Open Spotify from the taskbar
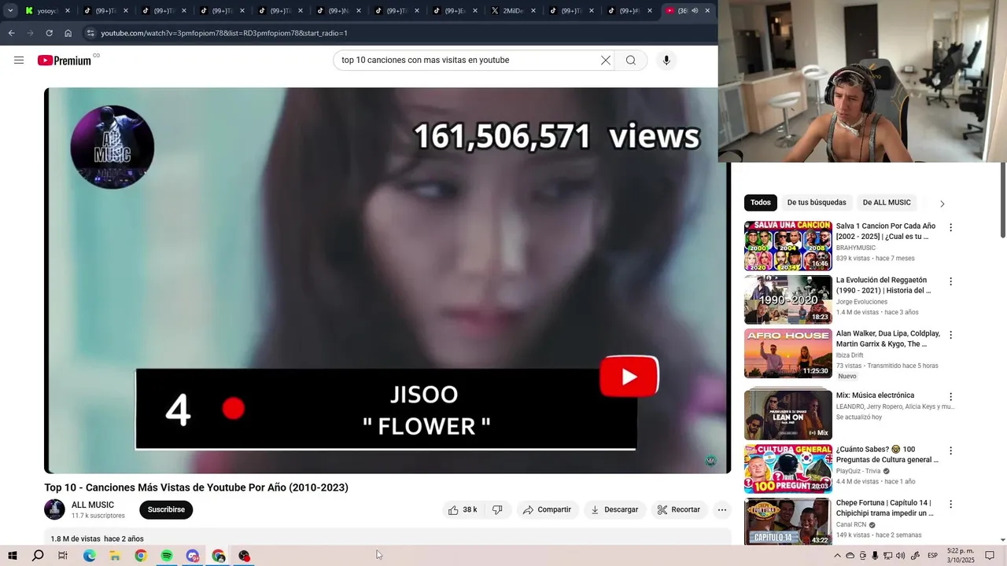Screen dimensions: 1007x566 [x=167, y=556]
